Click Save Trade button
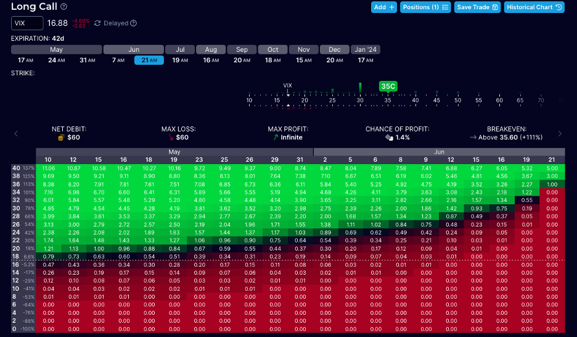The width and height of the screenshot is (577, 337). point(477,7)
